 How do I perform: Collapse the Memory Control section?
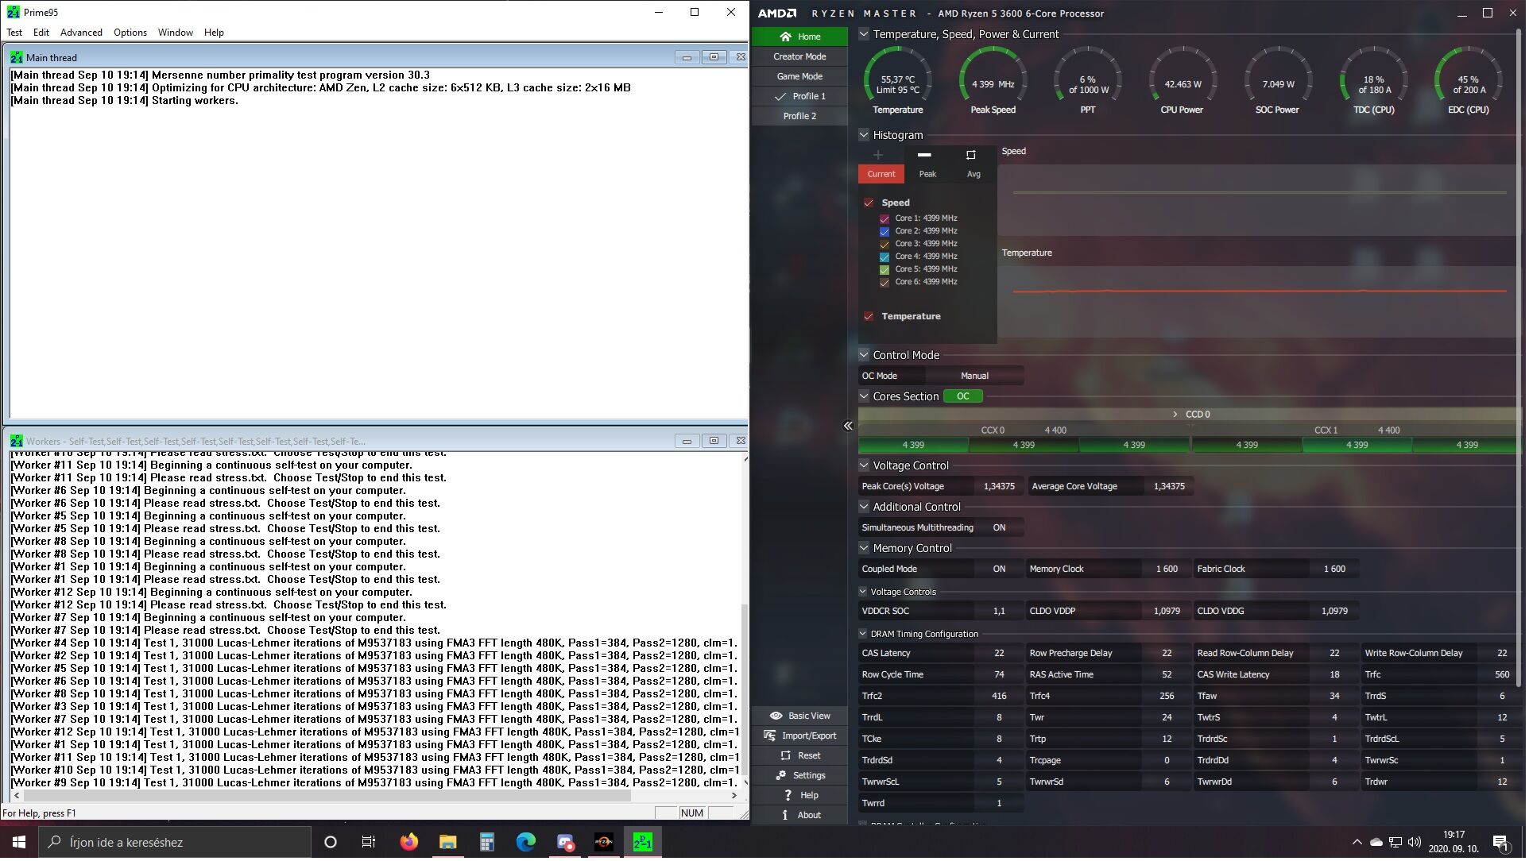[865, 549]
